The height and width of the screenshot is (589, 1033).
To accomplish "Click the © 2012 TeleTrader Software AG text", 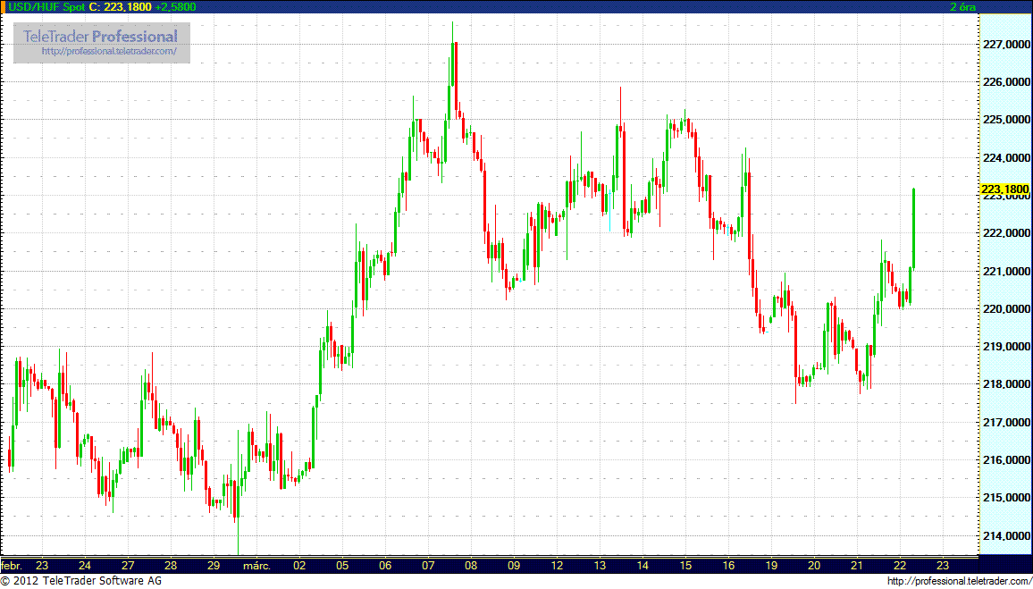I will (81, 582).
